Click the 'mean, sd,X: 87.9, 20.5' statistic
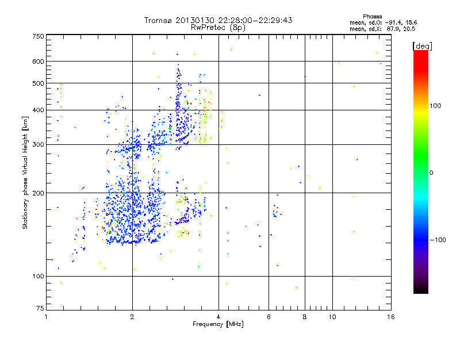The width and height of the screenshot is (460, 345). (x=382, y=29)
